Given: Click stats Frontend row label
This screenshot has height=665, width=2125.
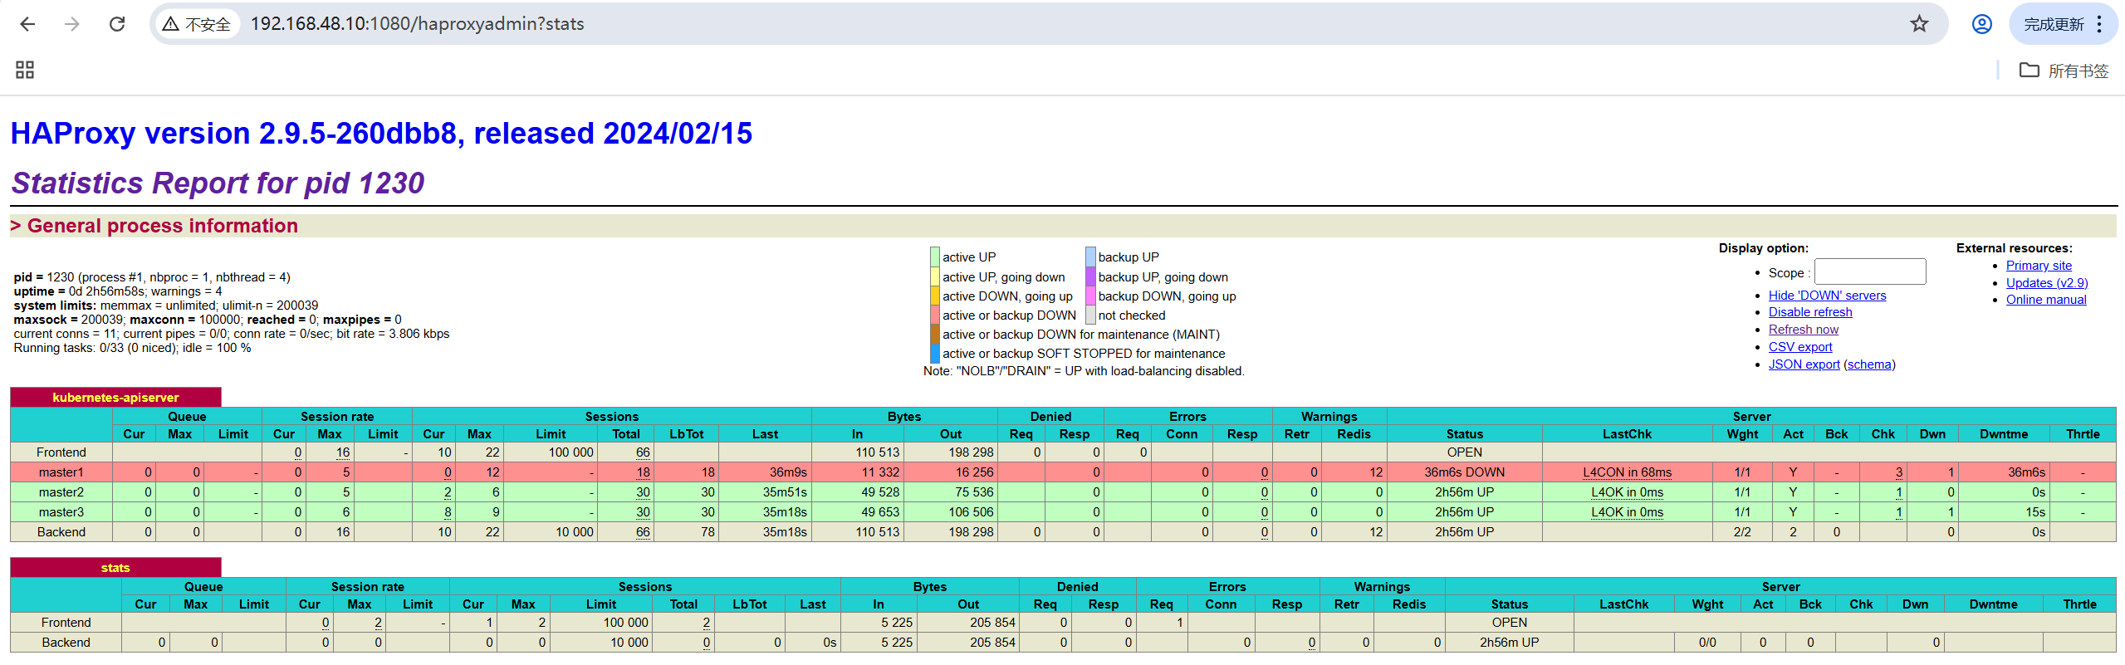Looking at the screenshot, I should pyautogui.click(x=66, y=623).
